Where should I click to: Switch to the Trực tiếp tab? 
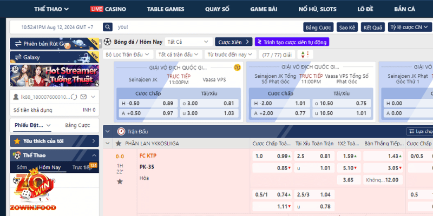pyautogui.click(x=82, y=168)
